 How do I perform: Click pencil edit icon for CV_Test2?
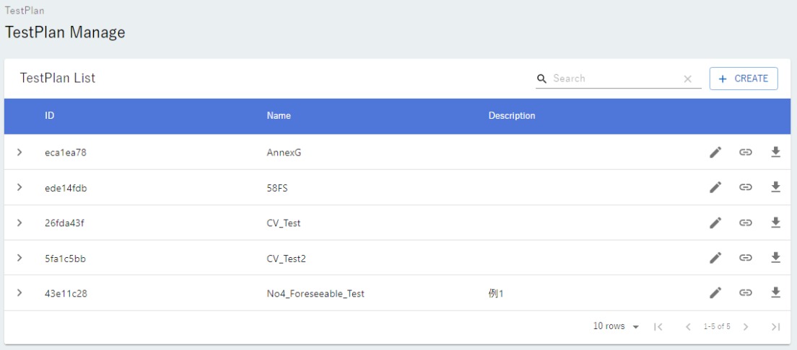[x=715, y=258]
